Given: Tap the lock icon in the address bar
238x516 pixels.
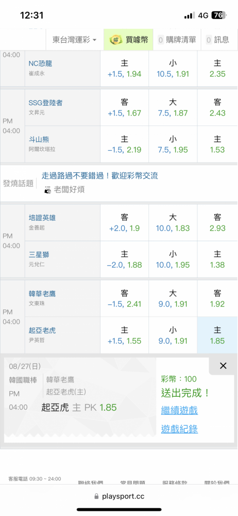Looking at the screenshot, I should coord(96,496).
